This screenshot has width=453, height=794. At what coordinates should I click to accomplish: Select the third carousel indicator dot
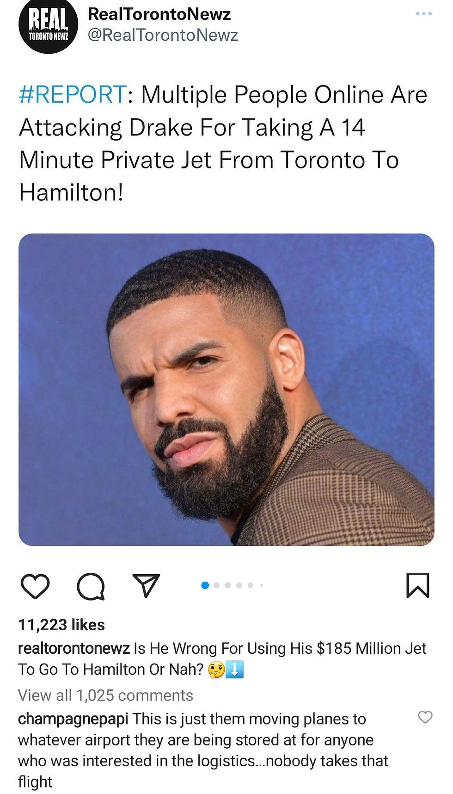[x=227, y=585]
